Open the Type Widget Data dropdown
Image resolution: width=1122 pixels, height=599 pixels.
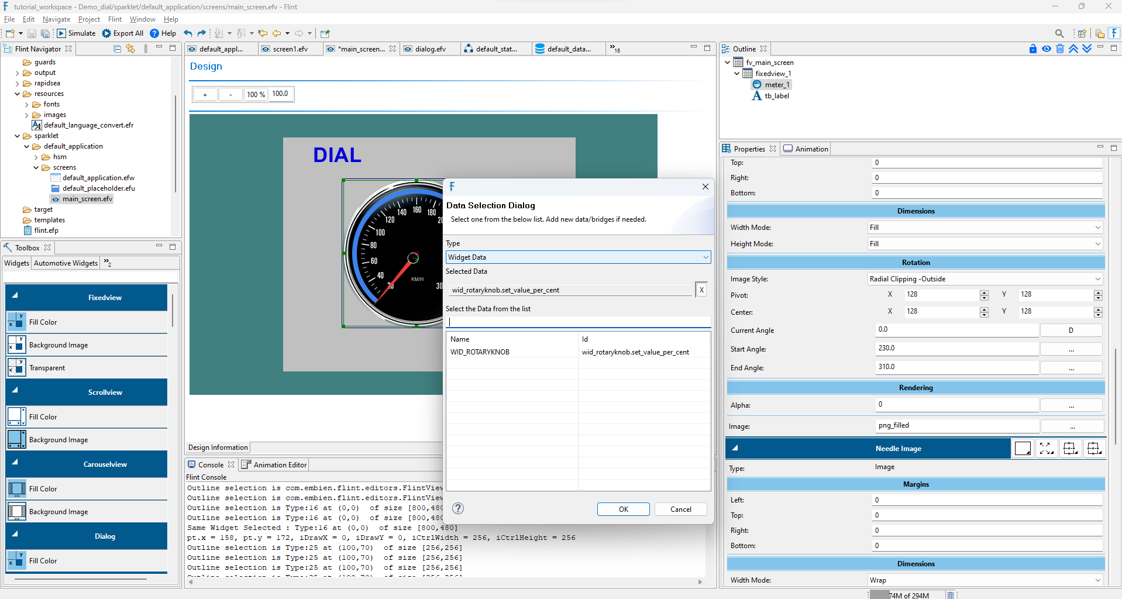coord(579,257)
